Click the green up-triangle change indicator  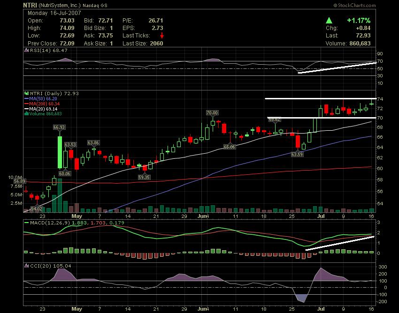point(329,20)
